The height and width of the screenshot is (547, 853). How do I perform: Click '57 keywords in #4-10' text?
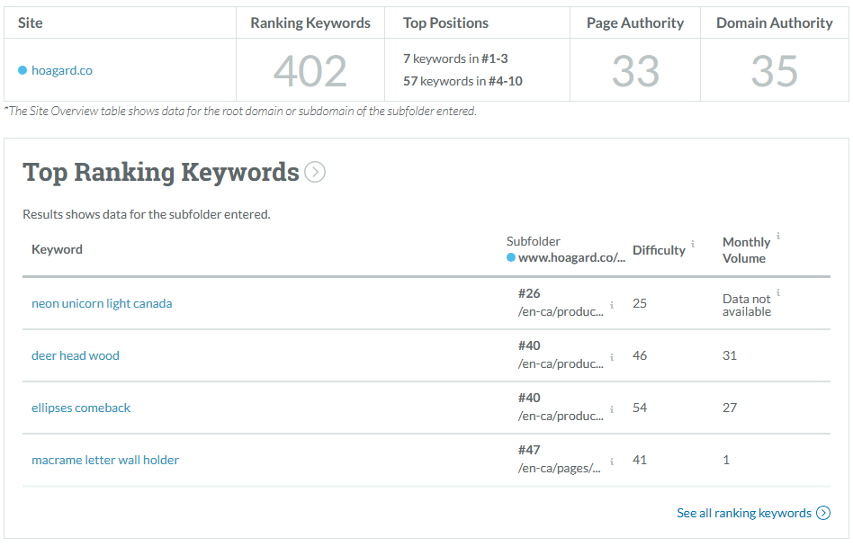[x=462, y=81]
